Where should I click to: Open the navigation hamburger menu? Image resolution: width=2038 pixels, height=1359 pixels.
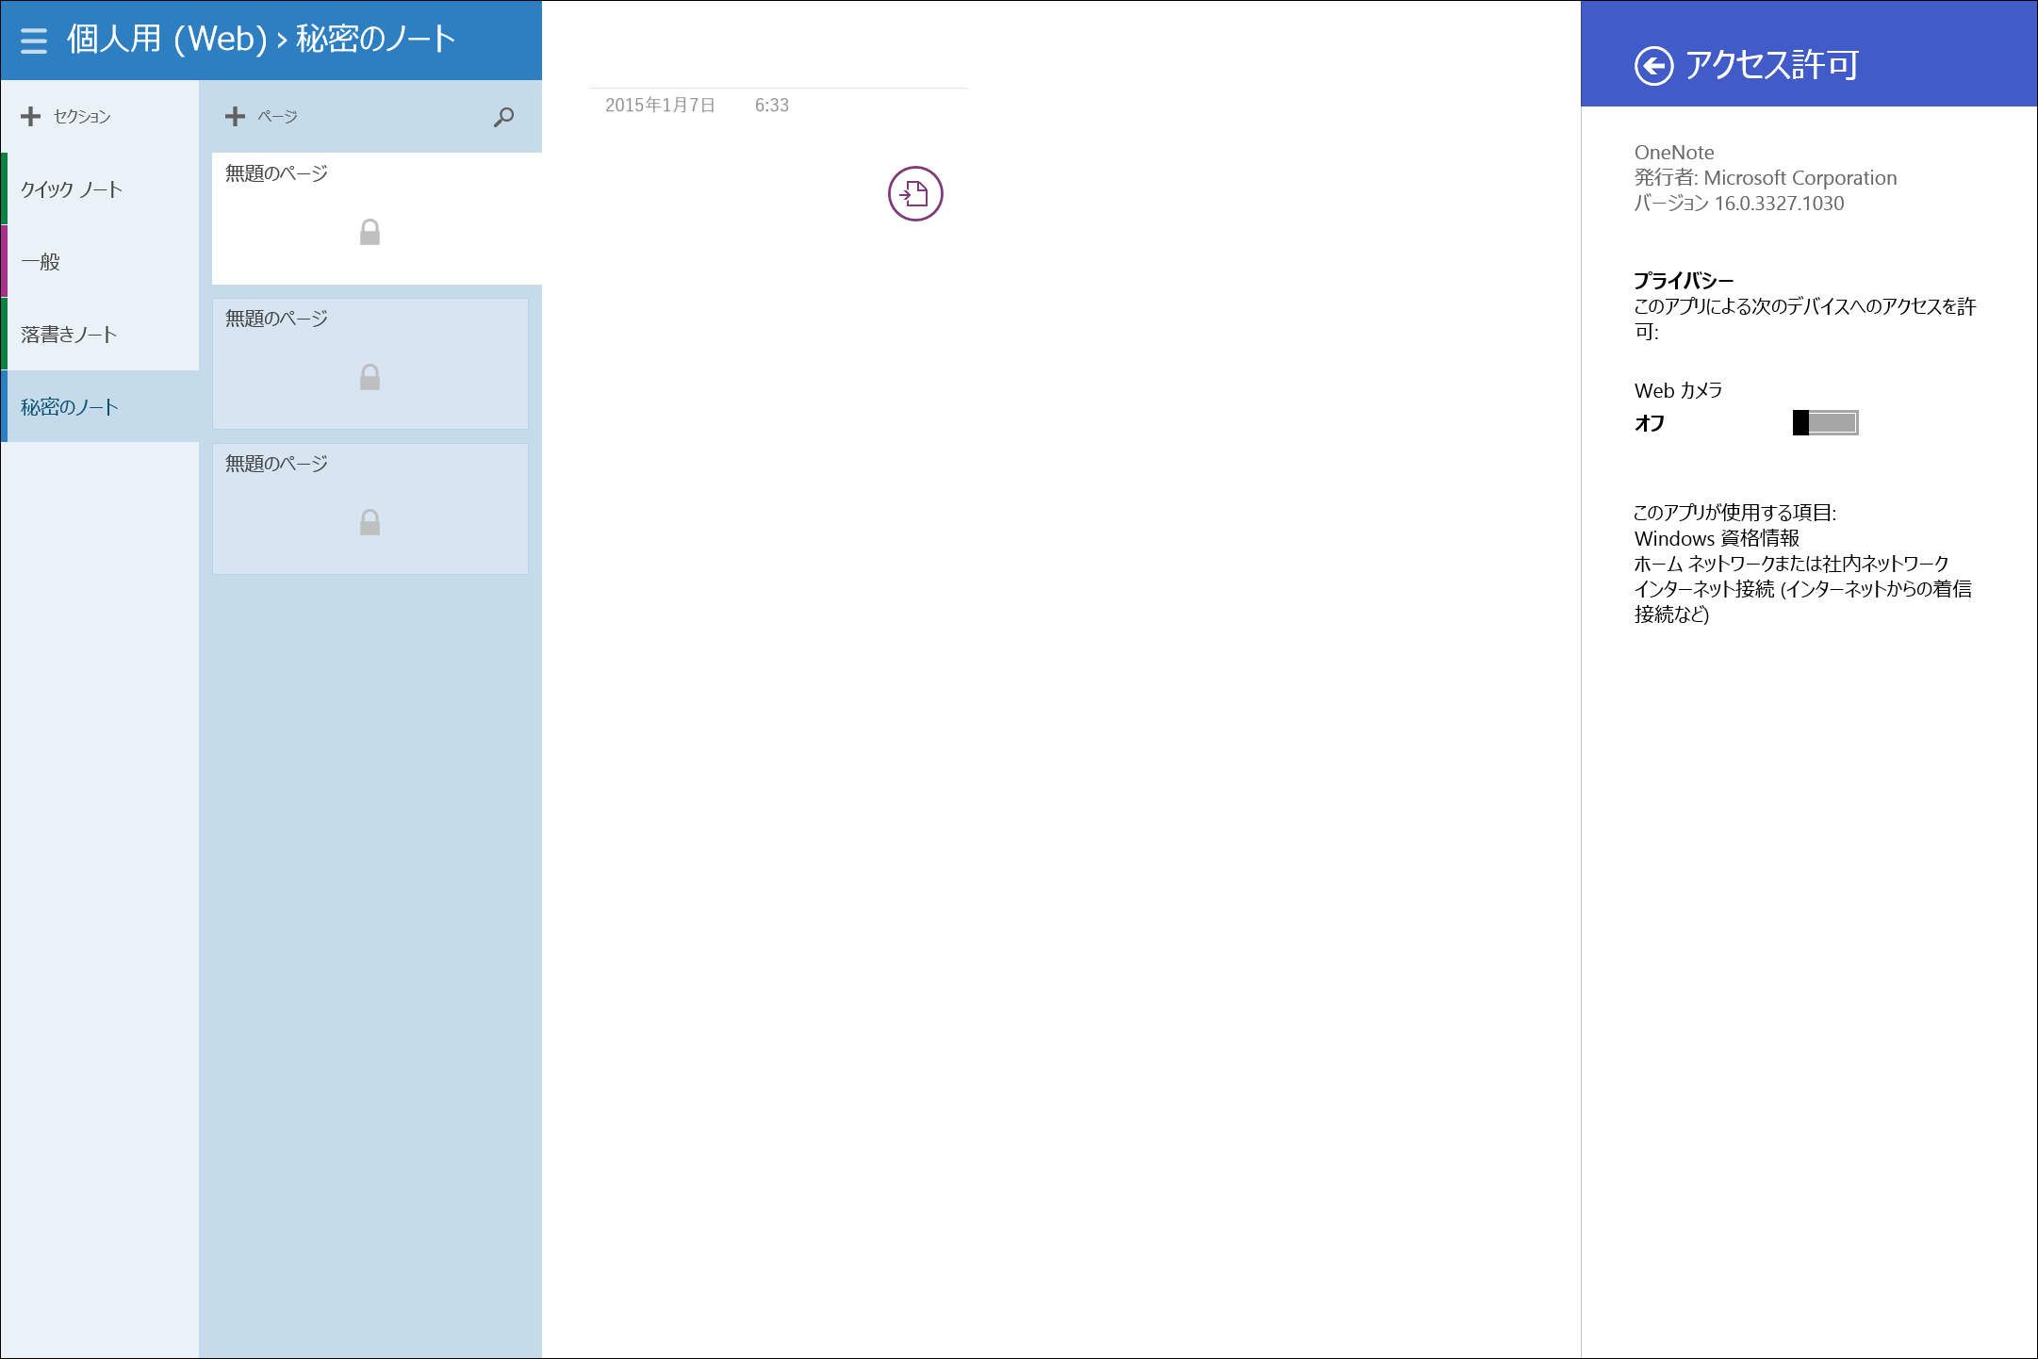click(33, 41)
